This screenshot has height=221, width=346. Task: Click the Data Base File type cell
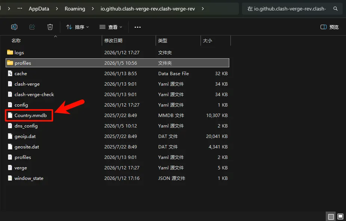(x=174, y=73)
